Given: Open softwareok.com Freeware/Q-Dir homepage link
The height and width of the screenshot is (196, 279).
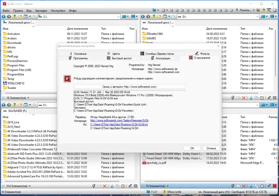Looking at the screenshot, I should pos(119,120).
